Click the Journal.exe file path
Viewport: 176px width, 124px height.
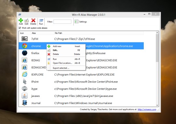pos(83,103)
